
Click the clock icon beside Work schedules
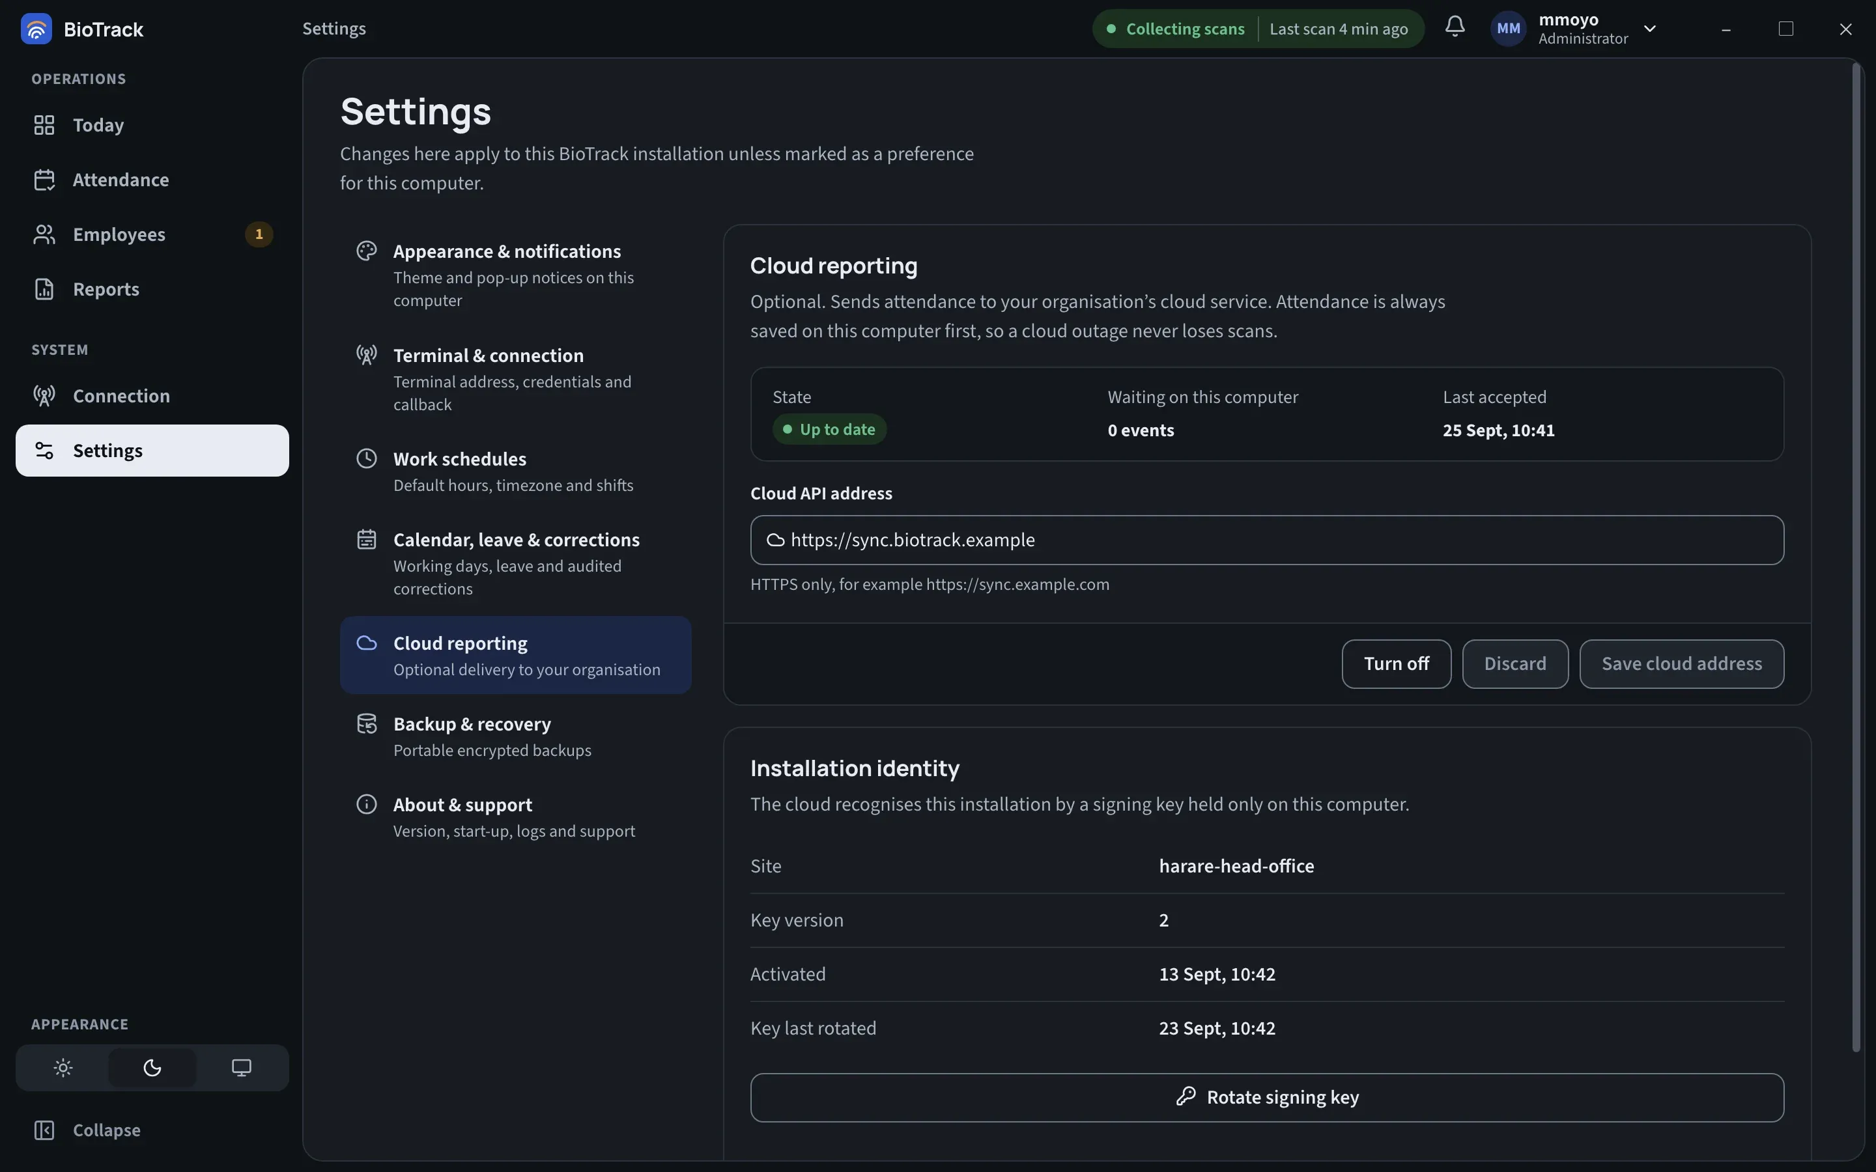click(367, 458)
